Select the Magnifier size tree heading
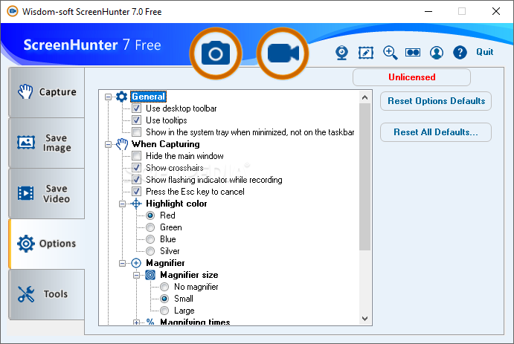This screenshot has width=514, height=344. click(x=189, y=275)
